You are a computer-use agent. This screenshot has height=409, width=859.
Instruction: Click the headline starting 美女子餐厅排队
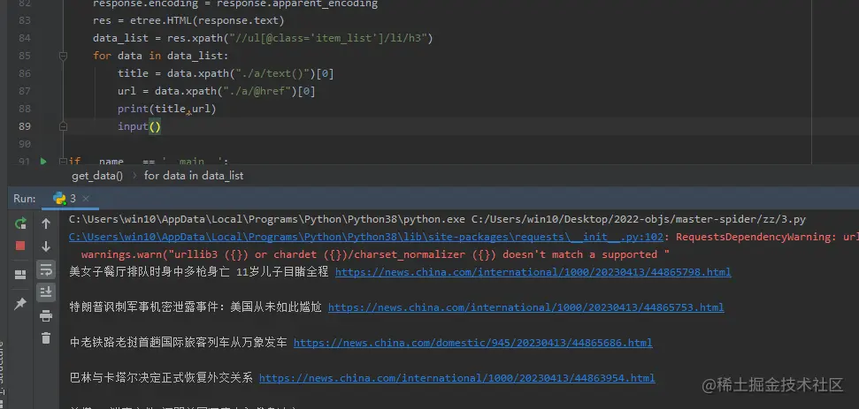(x=199, y=272)
